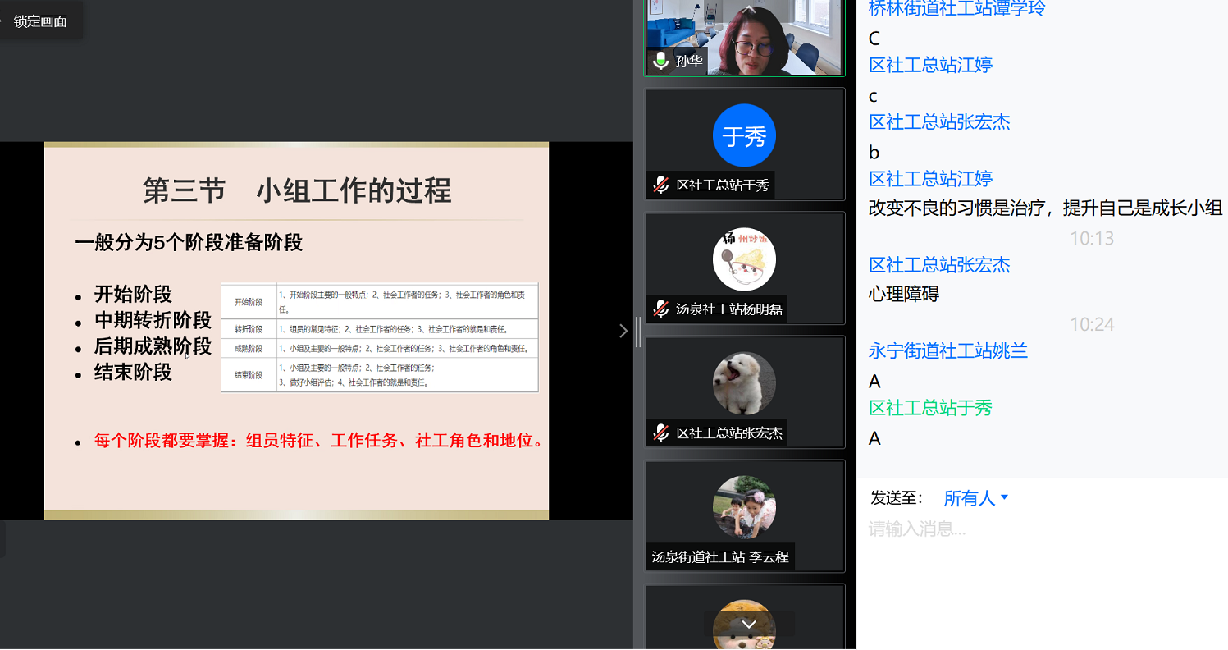Click the 锁定画面 lock screen button
Image resolution: width=1228 pixels, height=650 pixels.
tap(40, 21)
